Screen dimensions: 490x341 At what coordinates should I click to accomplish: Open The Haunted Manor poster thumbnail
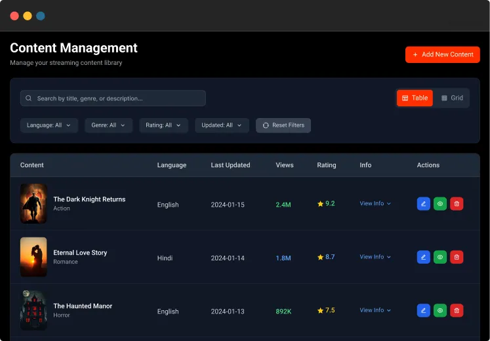click(33, 310)
